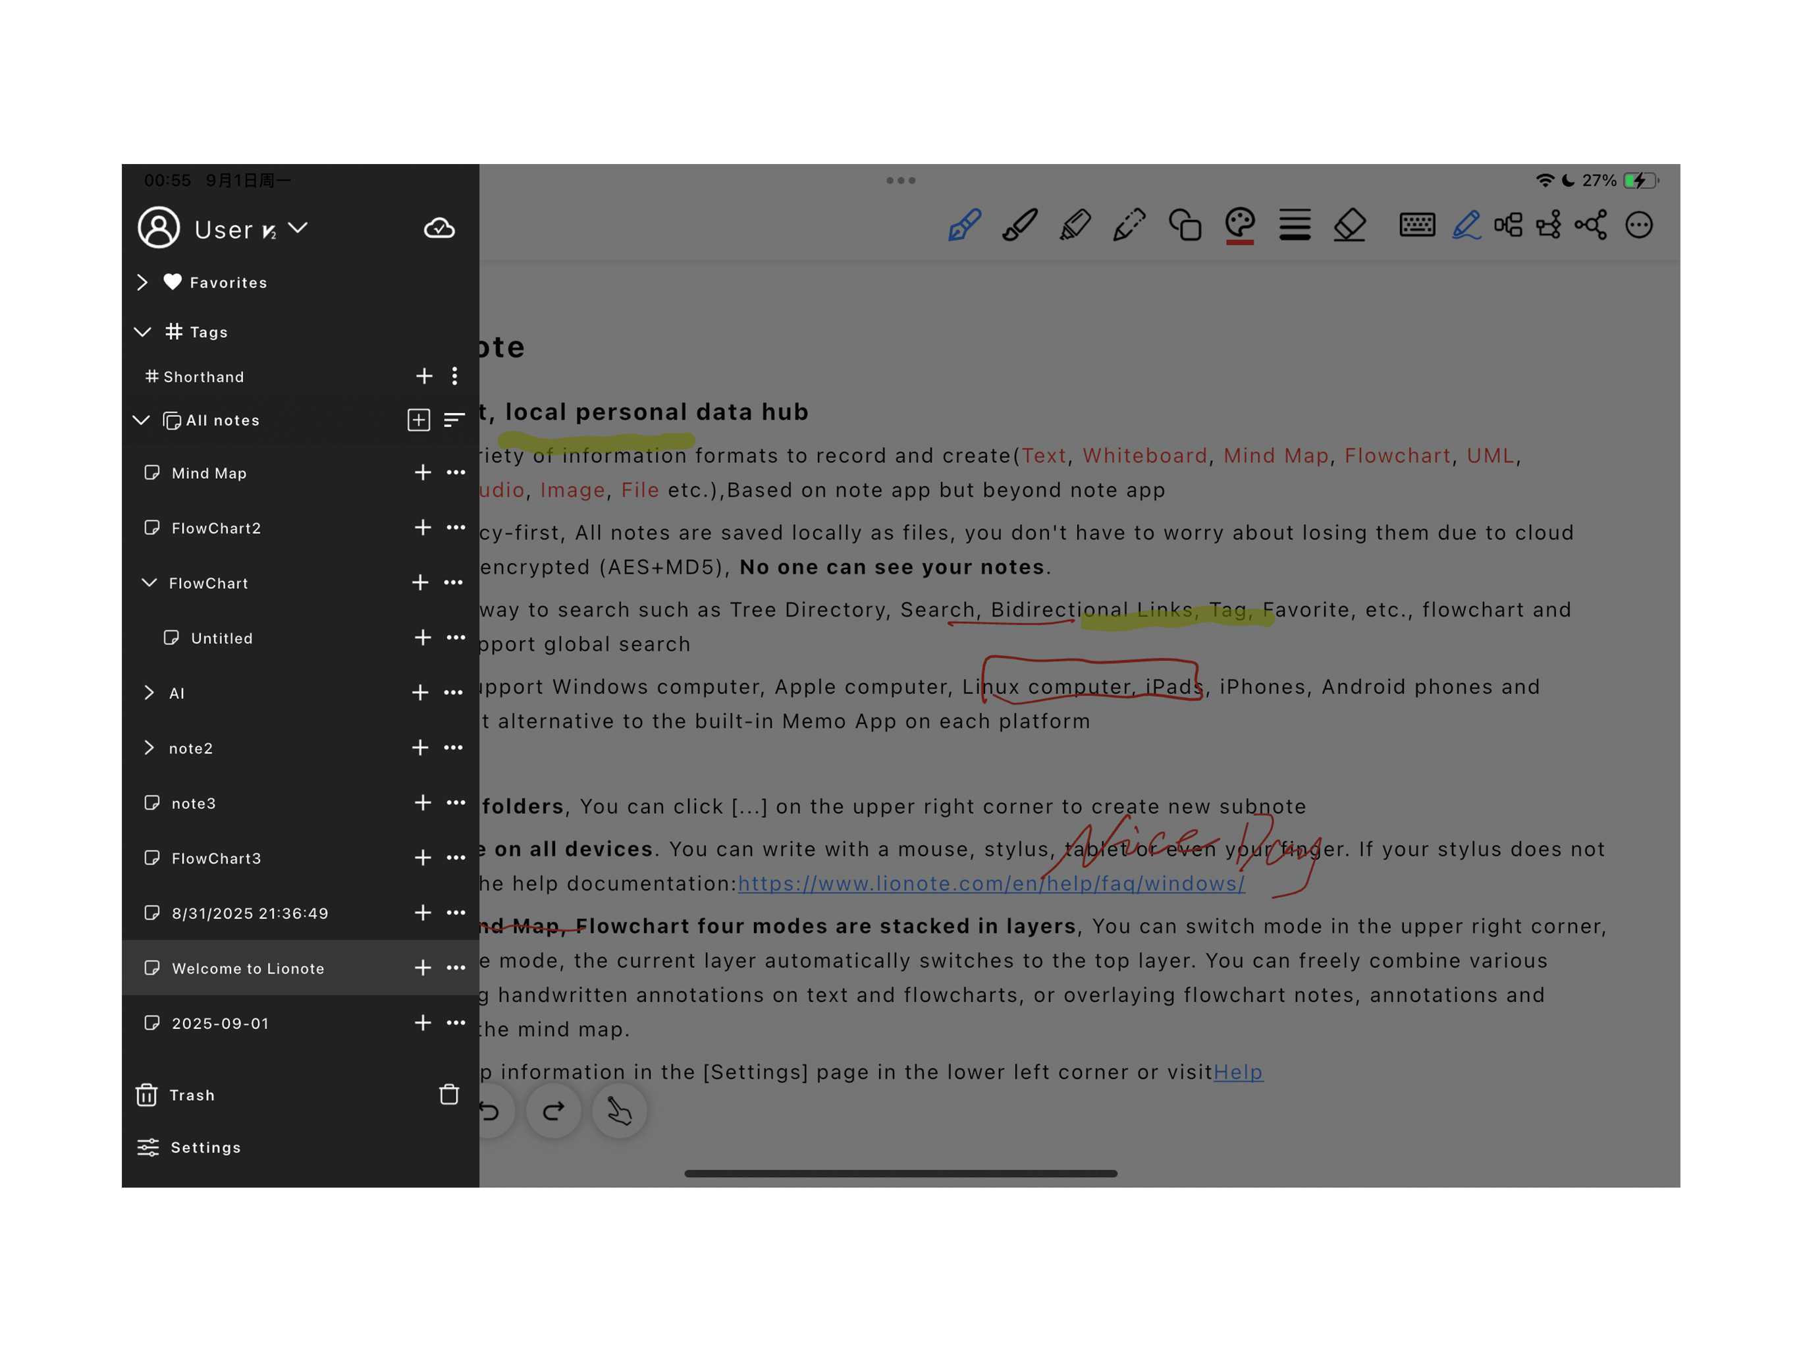Tap the battery indicator in status bar

[1641, 180]
